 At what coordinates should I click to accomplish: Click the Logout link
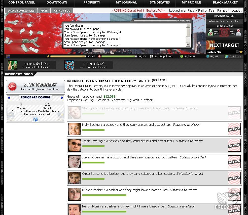tap(236, 11)
